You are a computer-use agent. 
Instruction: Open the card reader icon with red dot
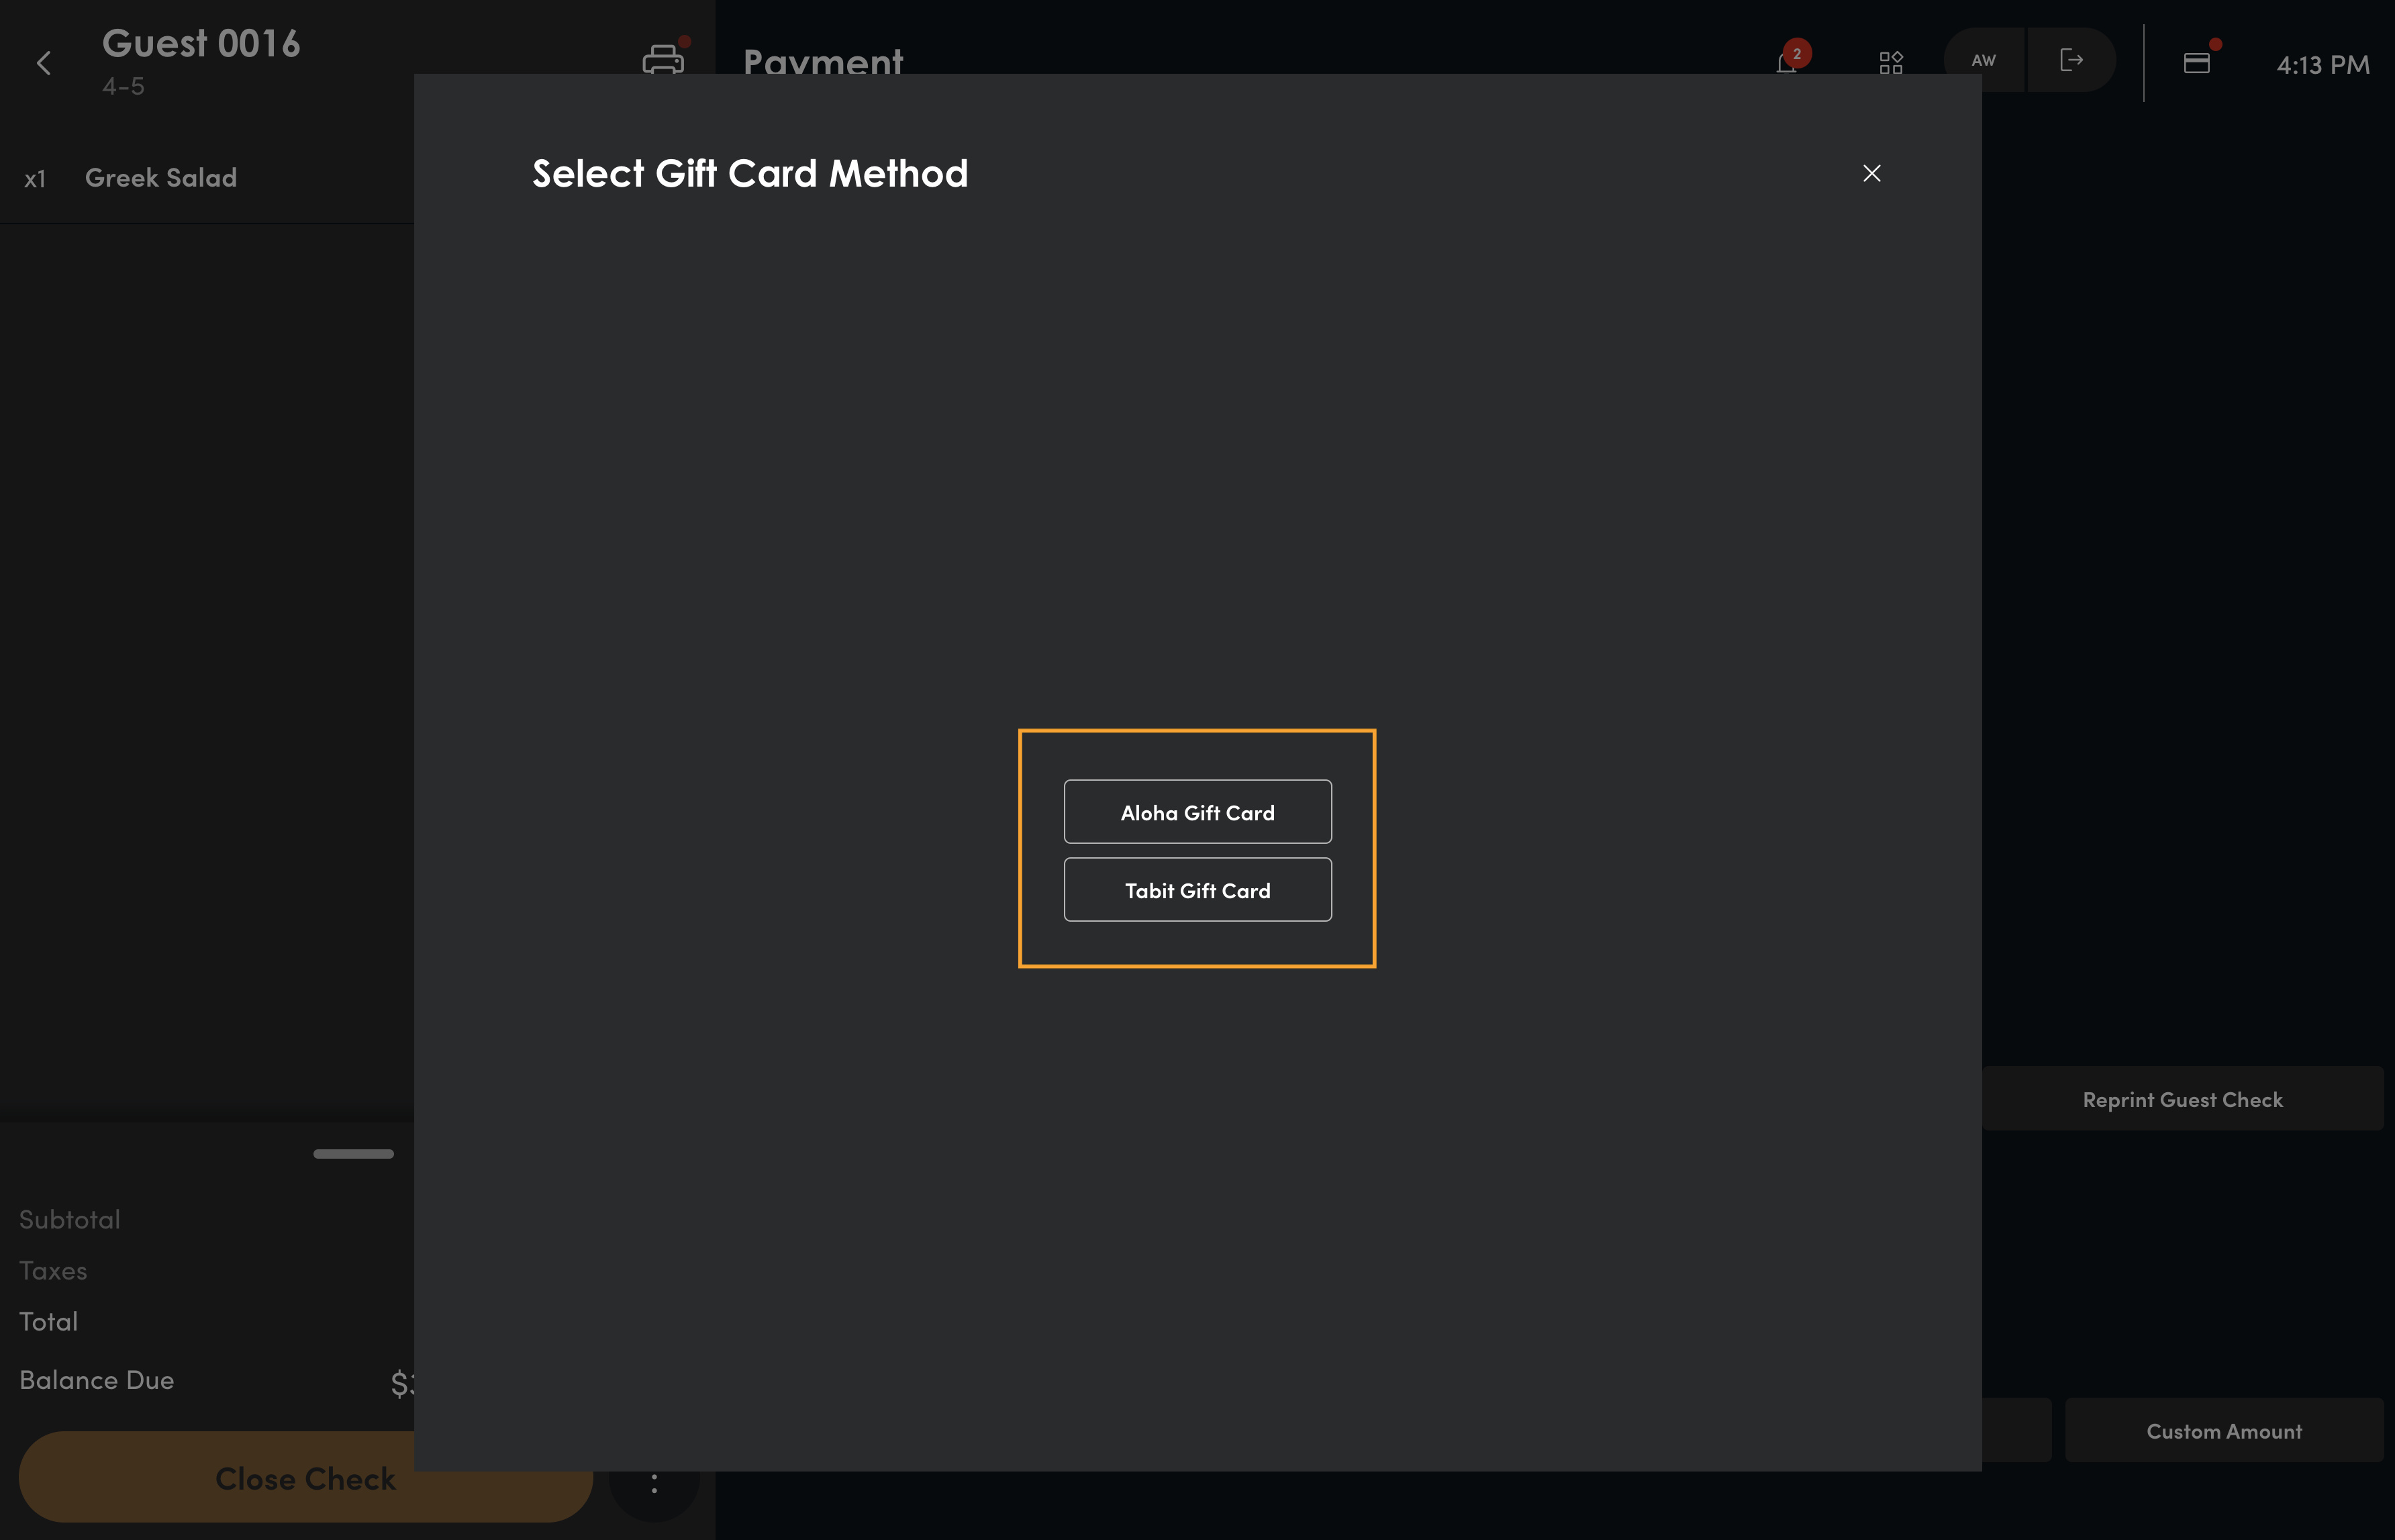pos(2197,62)
